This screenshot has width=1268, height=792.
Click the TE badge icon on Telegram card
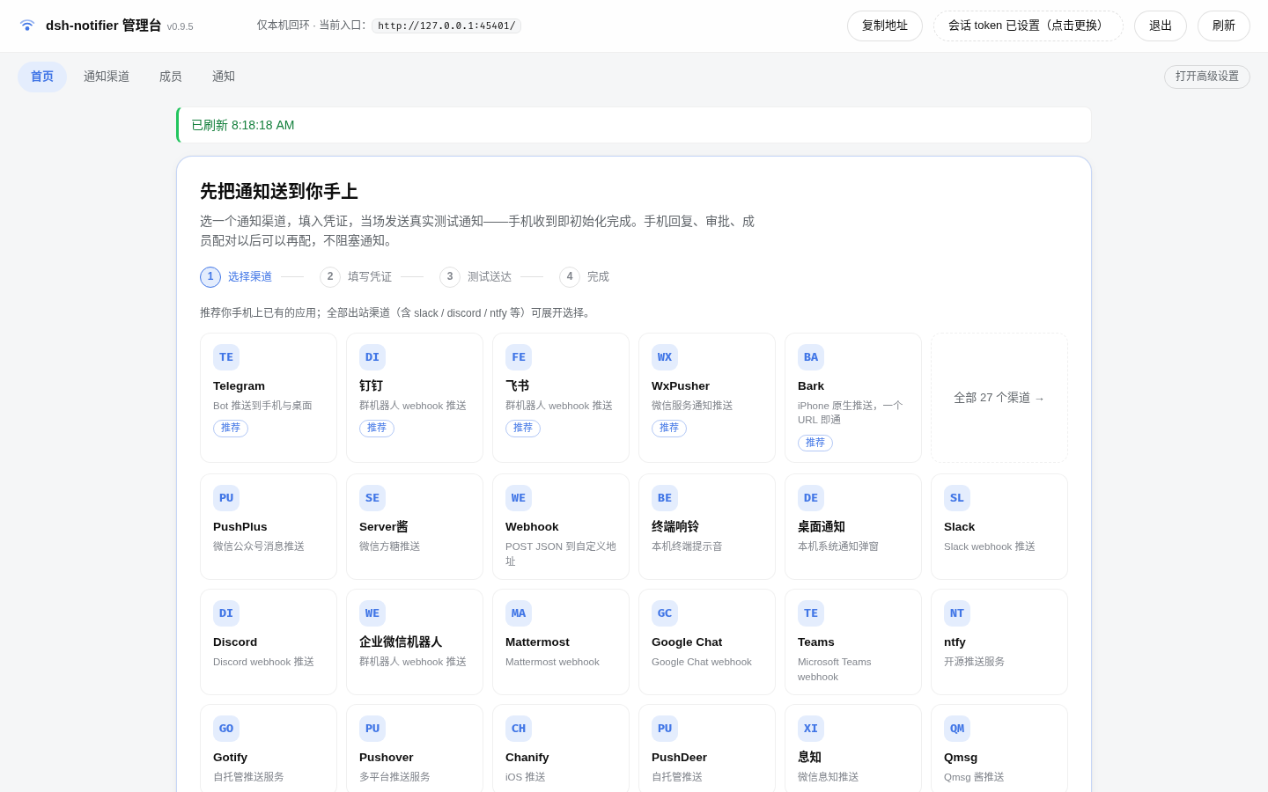226,357
